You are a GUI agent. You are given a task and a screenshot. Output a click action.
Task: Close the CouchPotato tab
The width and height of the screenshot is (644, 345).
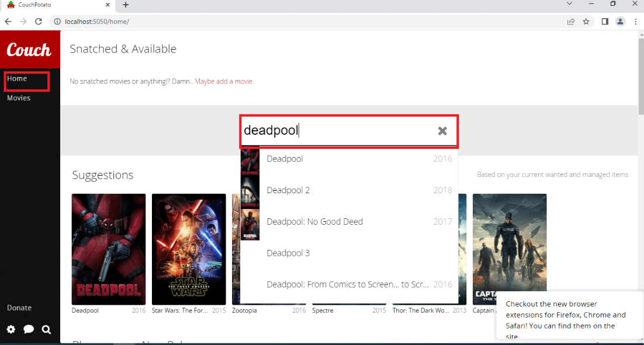(x=108, y=5)
